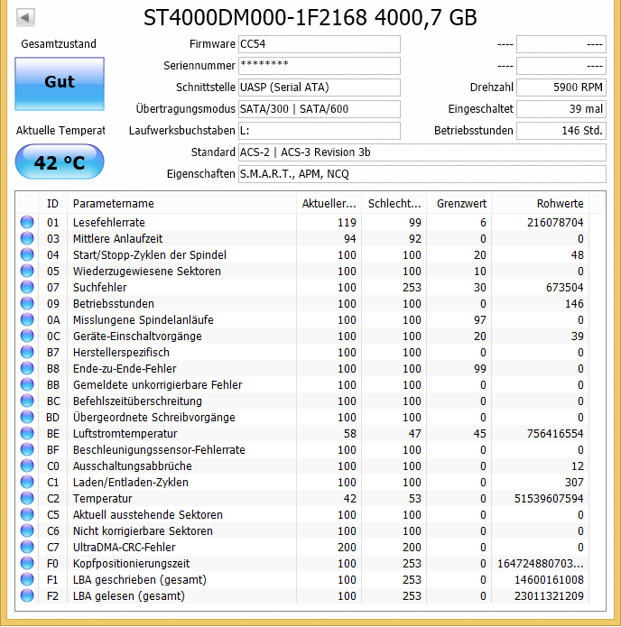Select raw value 307 of Laden/Entladen-Zyklen
The image size is (621, 627).
click(x=574, y=483)
